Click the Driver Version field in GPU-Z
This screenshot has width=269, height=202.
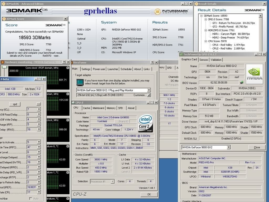(x=231, y=122)
